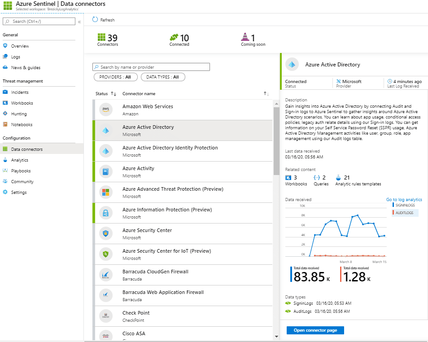Go to Incidents under Threat management

[x=20, y=92]
